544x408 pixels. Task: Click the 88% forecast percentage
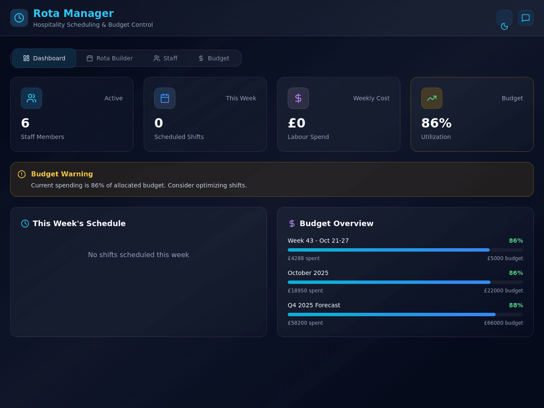tap(516, 305)
